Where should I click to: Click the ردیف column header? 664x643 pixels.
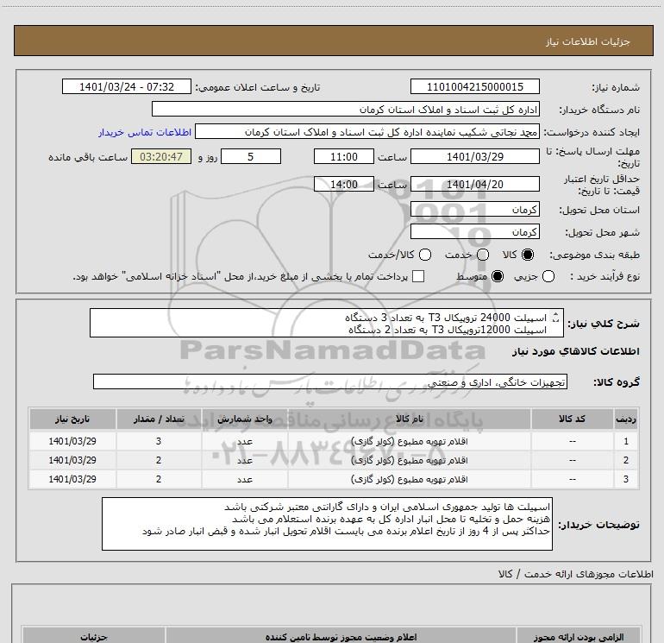click(x=626, y=419)
